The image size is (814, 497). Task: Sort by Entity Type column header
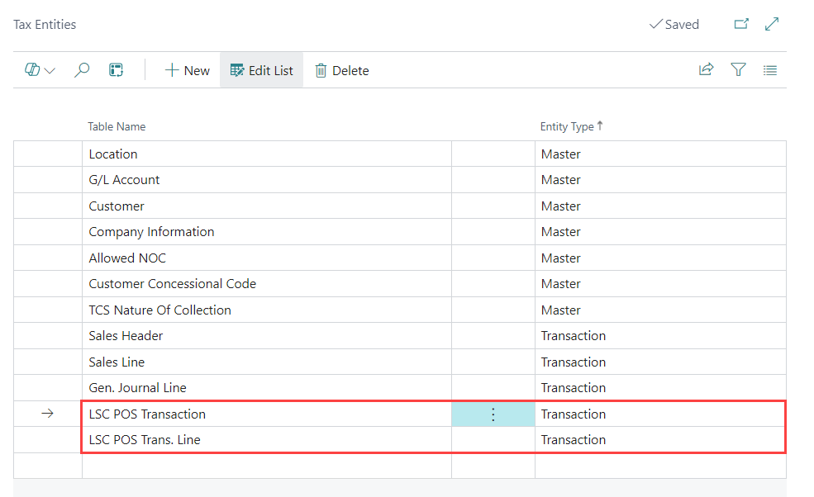[571, 126]
